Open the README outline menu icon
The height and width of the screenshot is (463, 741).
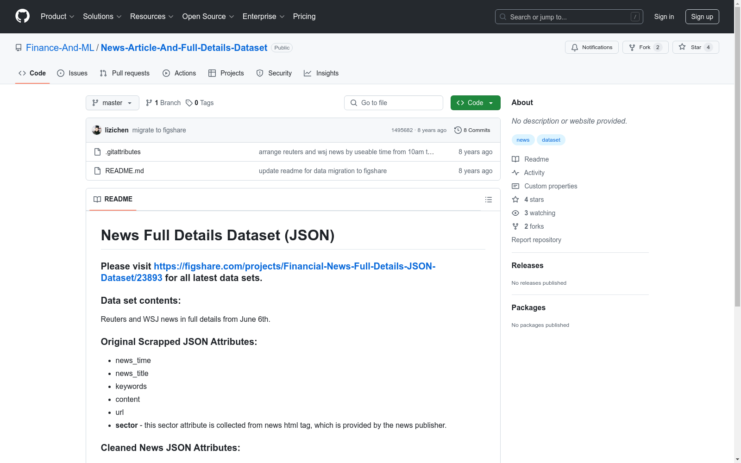489,200
